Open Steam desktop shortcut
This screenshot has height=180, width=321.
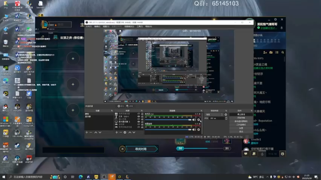point(17,146)
